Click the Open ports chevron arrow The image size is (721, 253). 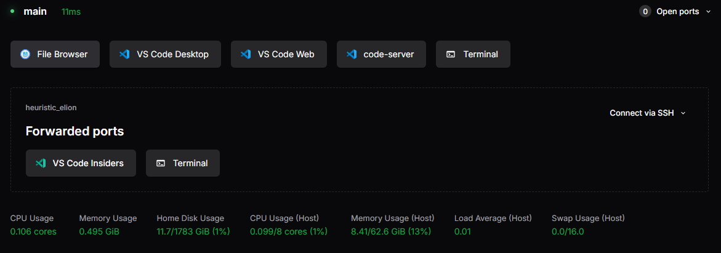point(707,12)
